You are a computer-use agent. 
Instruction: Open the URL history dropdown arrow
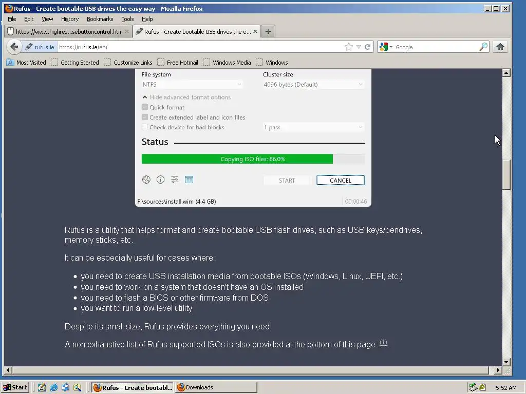click(x=359, y=47)
